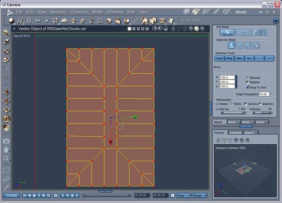
Task: Click the X value stepper
Action: [x=236, y=78]
